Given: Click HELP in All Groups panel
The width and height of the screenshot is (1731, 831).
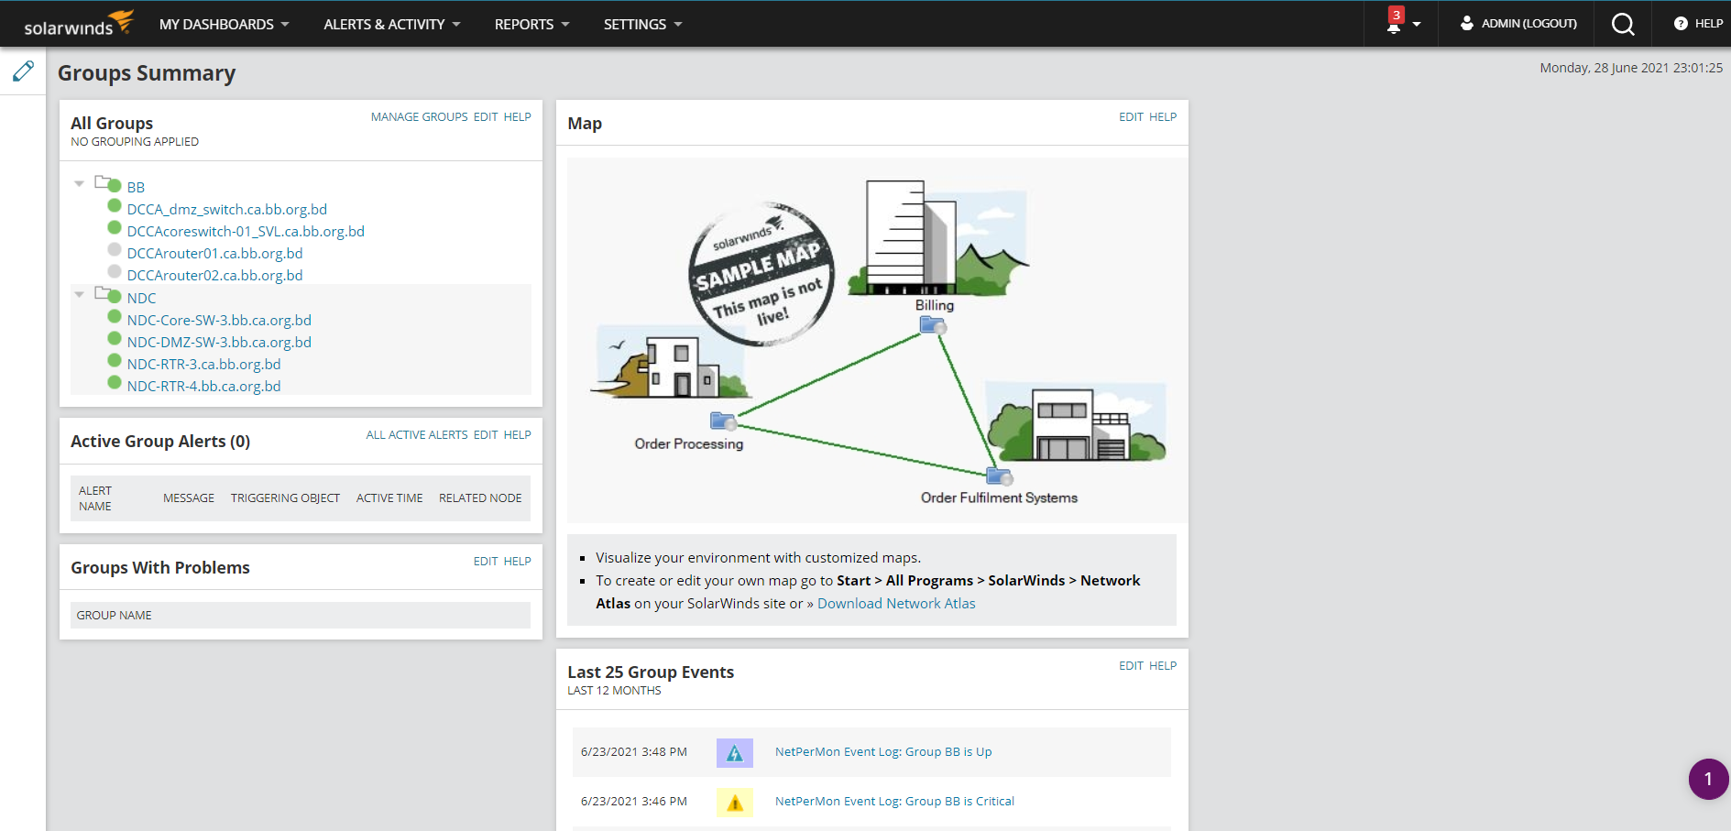Looking at the screenshot, I should click(x=517, y=117).
